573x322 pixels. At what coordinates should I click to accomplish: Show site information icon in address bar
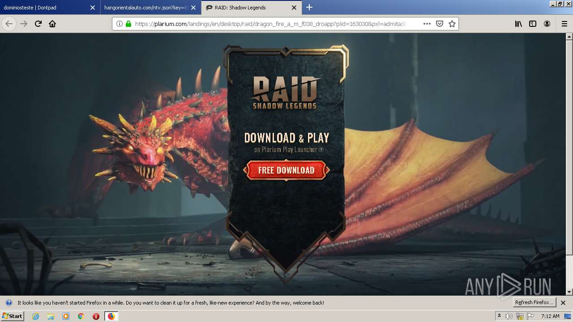[120, 24]
